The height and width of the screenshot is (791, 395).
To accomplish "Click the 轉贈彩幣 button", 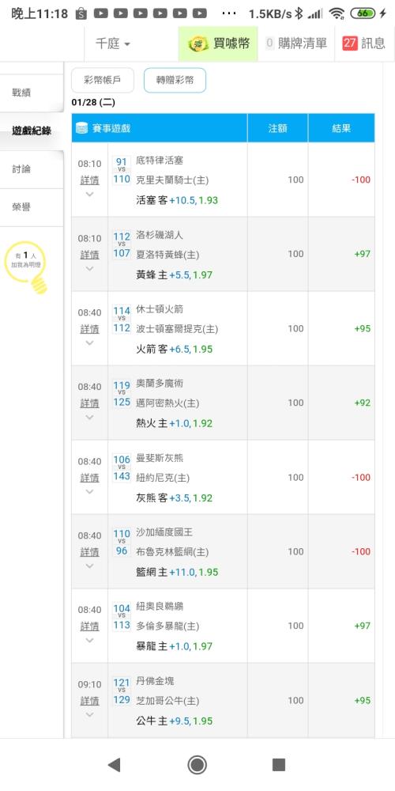I will [175, 80].
